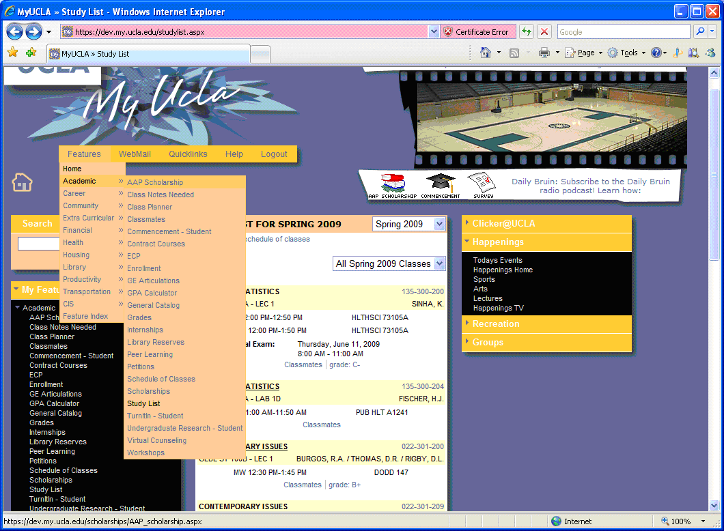This screenshot has width=724, height=531.
Task: Click the red Stop loading button
Action: pyautogui.click(x=544, y=31)
